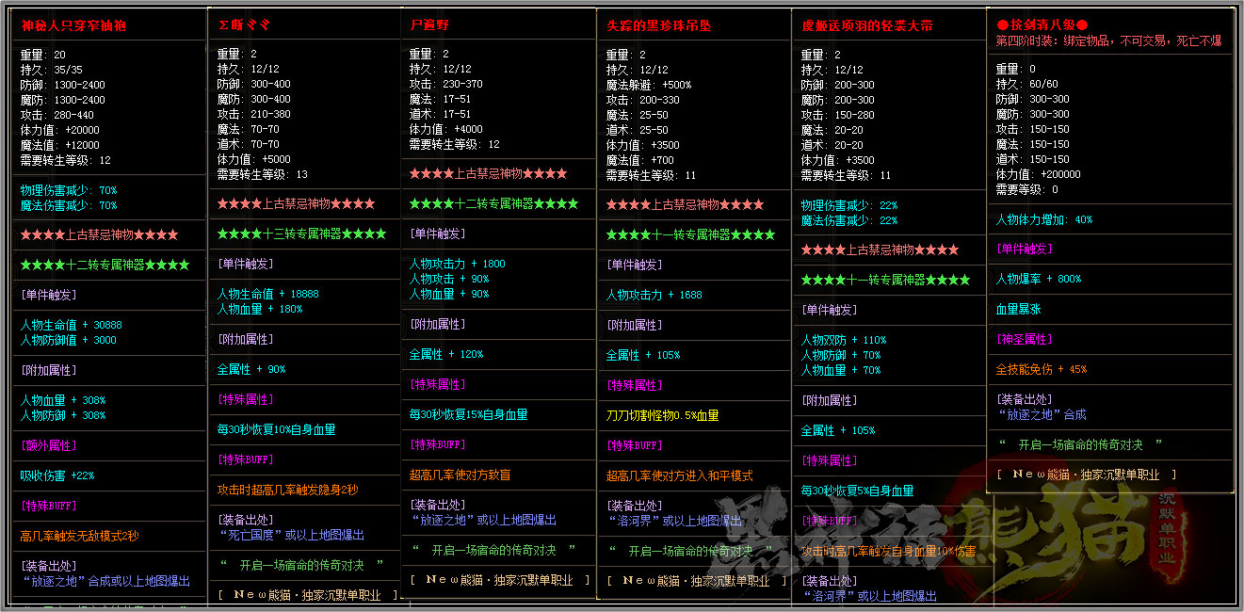
Task: Select the 尸遍野 item name
Action: pyautogui.click(x=429, y=24)
